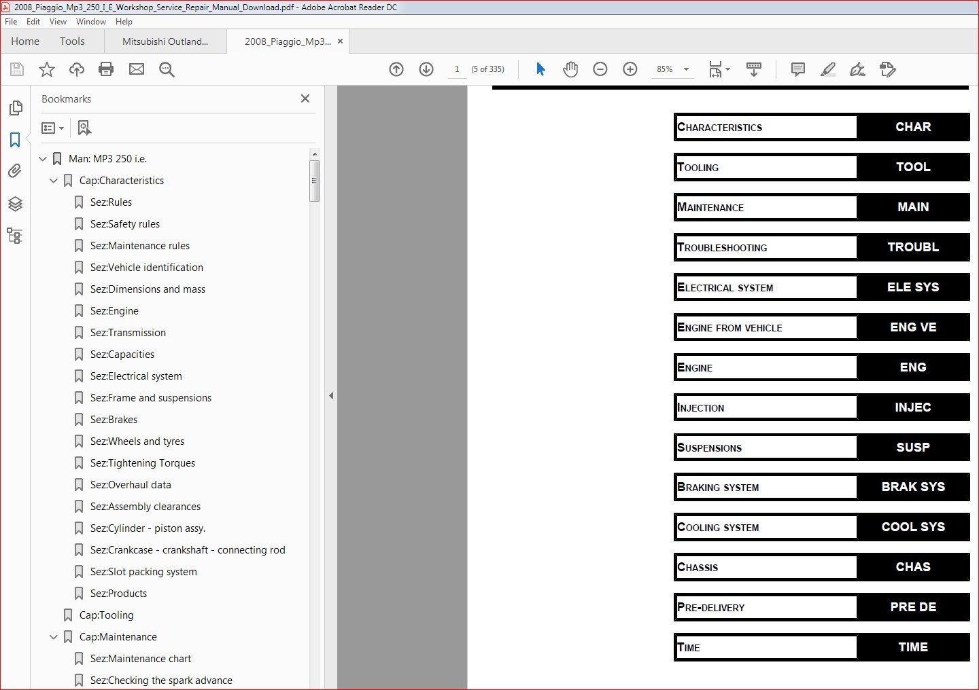This screenshot has height=690, width=979.
Task: Switch to the Mitsubishi Outland... document tab
Action: [x=165, y=41]
